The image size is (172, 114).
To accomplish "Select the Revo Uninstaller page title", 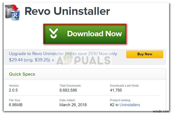I will point(67,11).
